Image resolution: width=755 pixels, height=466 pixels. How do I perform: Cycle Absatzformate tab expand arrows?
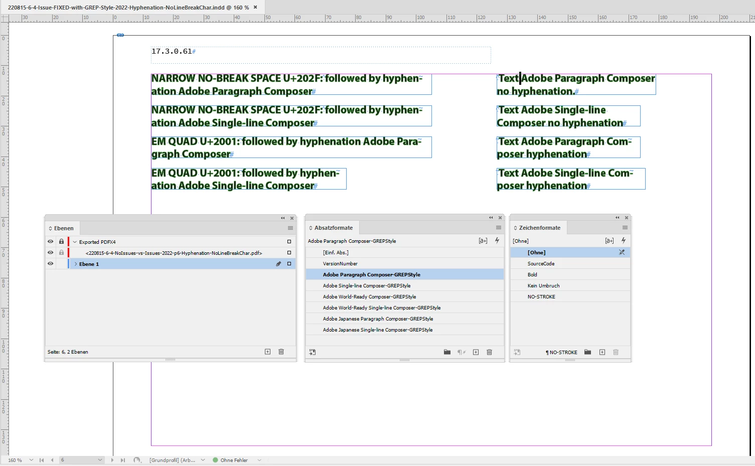[x=311, y=228]
